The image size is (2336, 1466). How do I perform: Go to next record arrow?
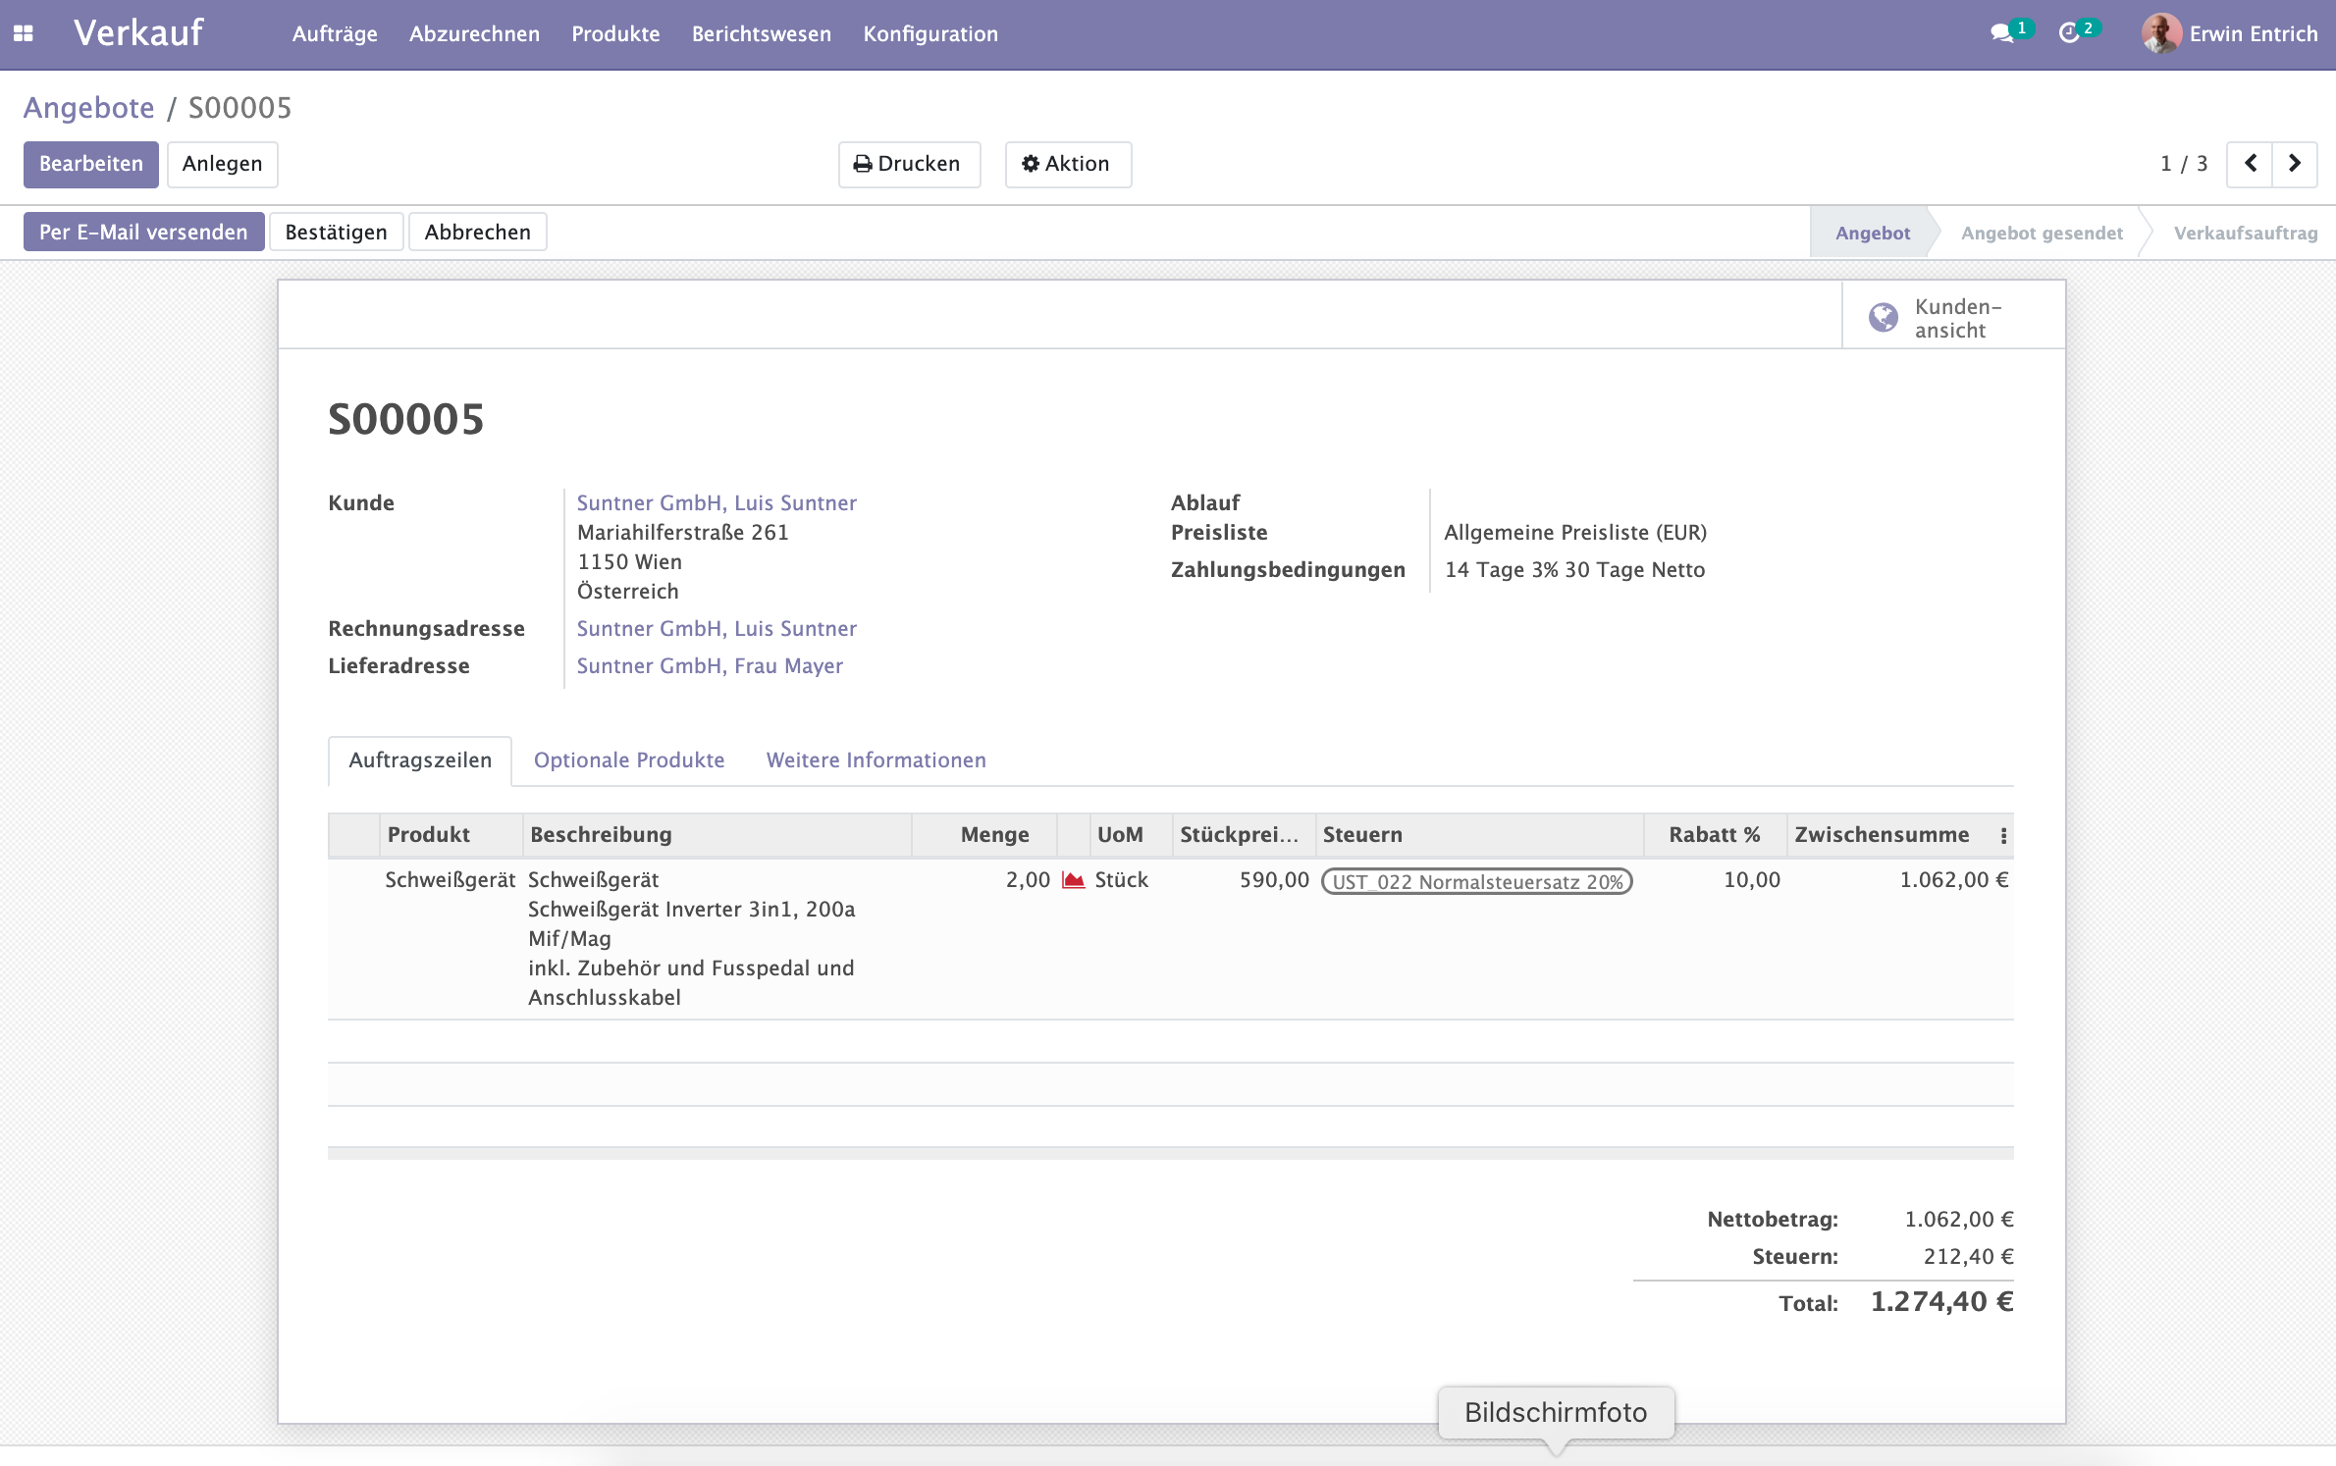point(2295,164)
